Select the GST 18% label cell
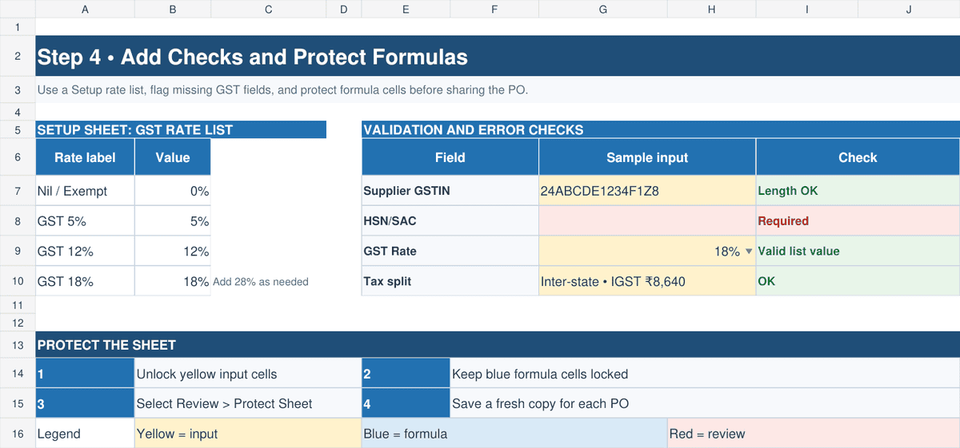 tap(85, 282)
